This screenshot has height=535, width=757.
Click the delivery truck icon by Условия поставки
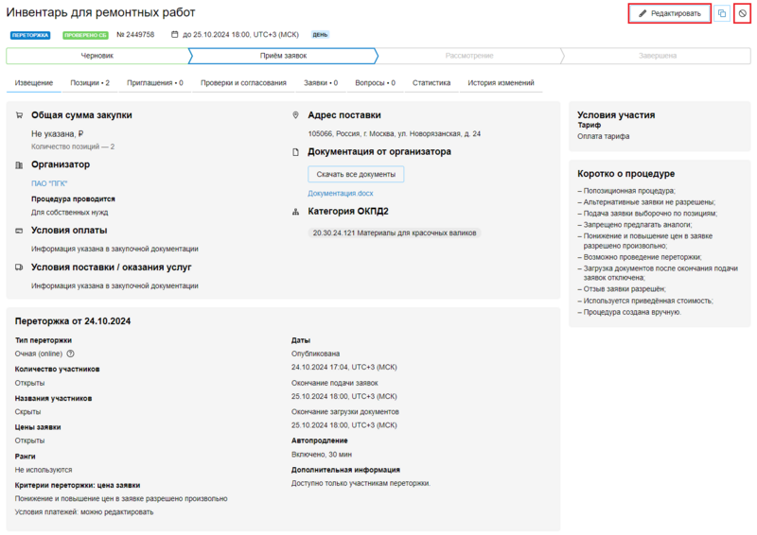click(20, 267)
